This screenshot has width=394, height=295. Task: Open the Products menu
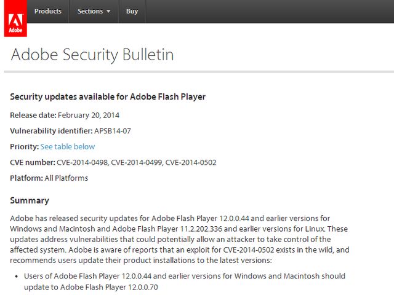pos(48,11)
